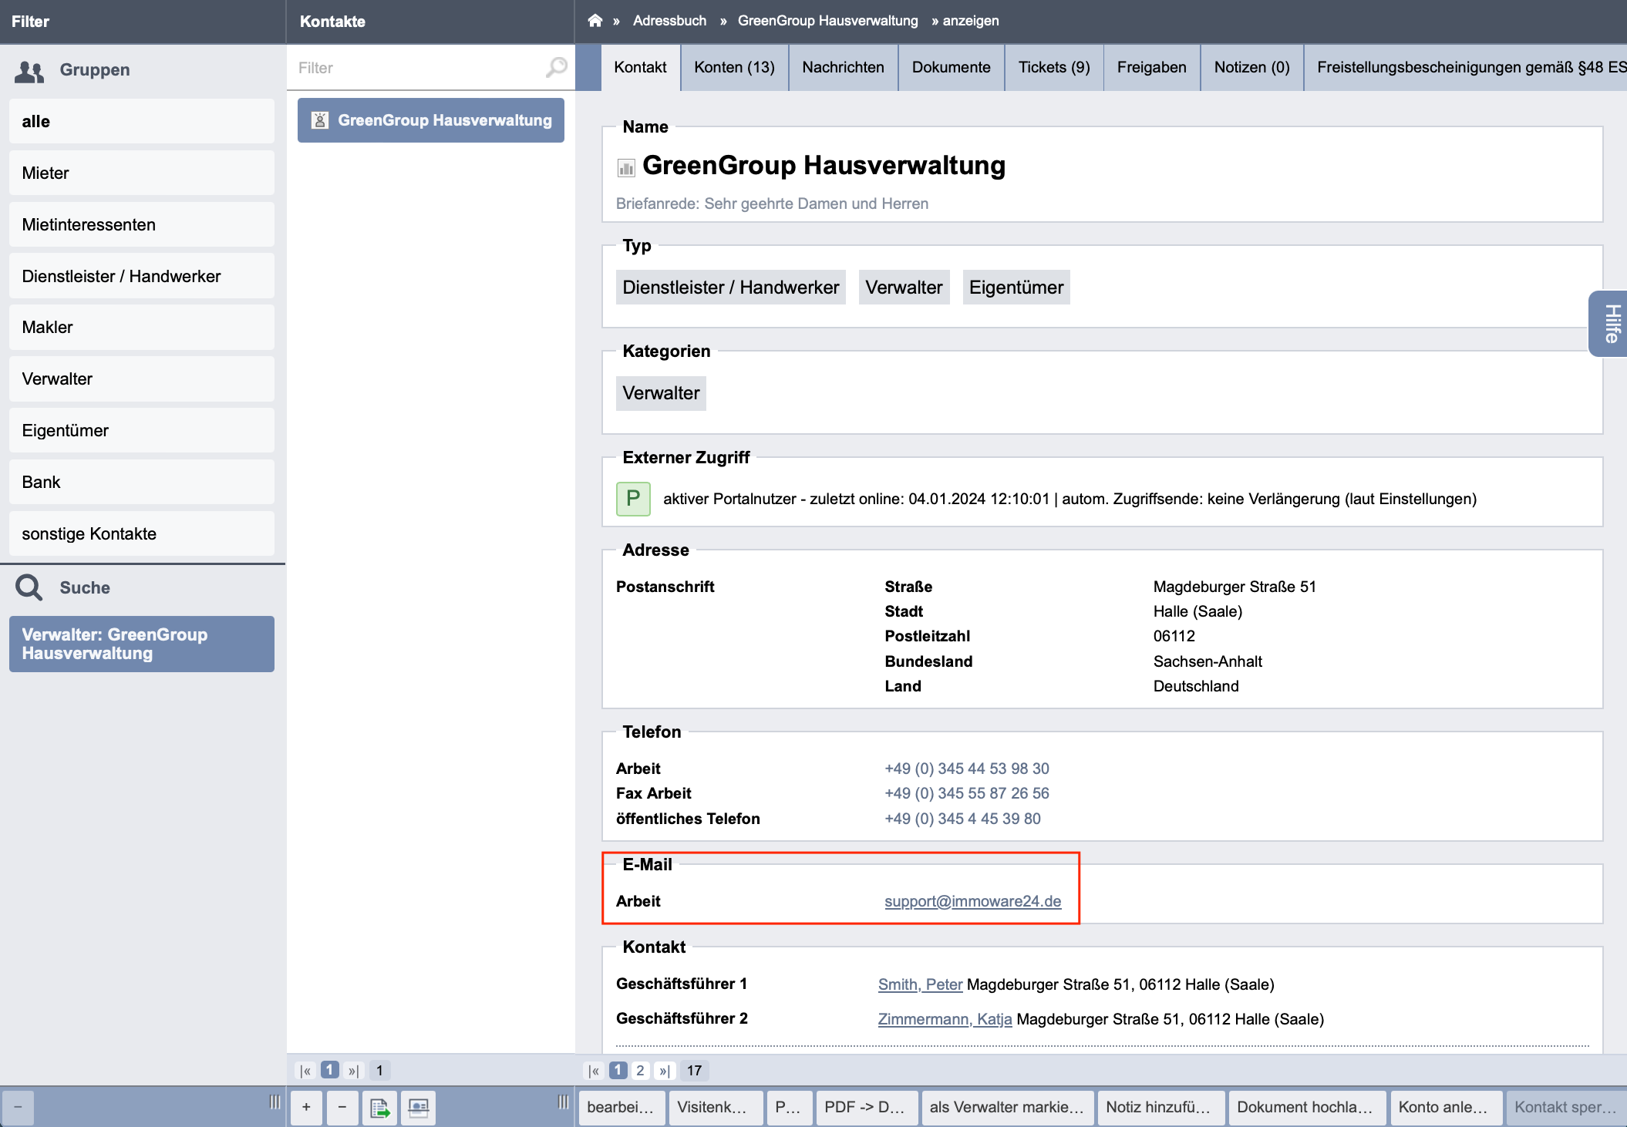1627x1127 pixels.
Task: Click the company icon beside the GreenGroup Hausverwaltung heading
Action: (626, 167)
